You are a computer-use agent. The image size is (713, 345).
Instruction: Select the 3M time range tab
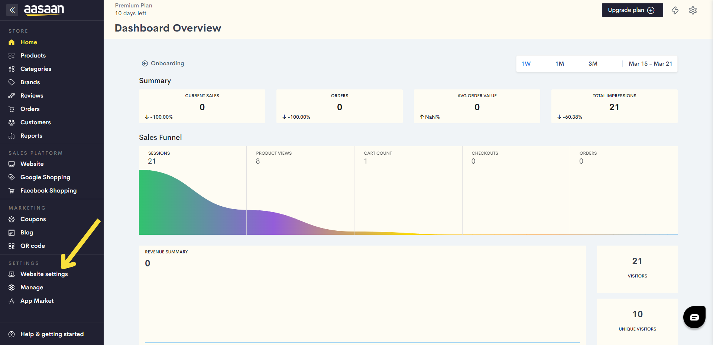click(593, 64)
